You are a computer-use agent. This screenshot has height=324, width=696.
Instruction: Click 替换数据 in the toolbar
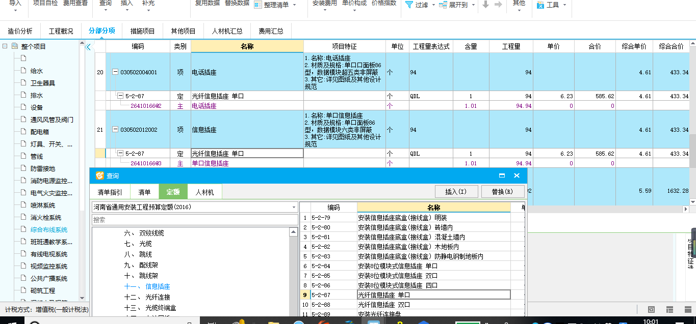click(x=237, y=4)
